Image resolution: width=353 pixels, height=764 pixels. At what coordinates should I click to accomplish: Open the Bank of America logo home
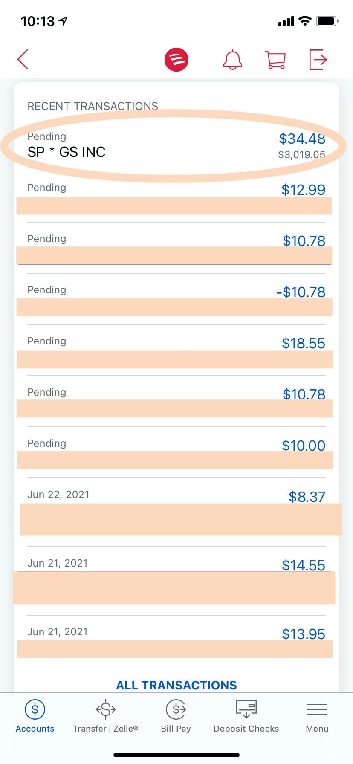pos(176,59)
